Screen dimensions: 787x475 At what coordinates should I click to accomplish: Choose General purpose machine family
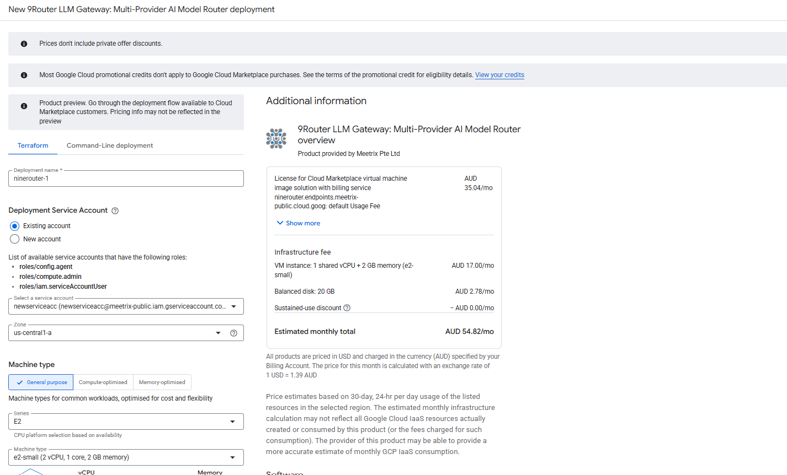coord(41,382)
